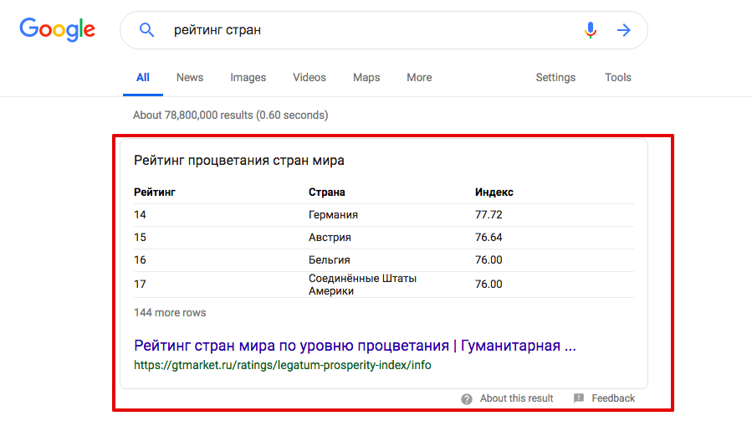Click the About this result question icon
Image resolution: width=752 pixels, height=421 pixels.
click(x=467, y=399)
